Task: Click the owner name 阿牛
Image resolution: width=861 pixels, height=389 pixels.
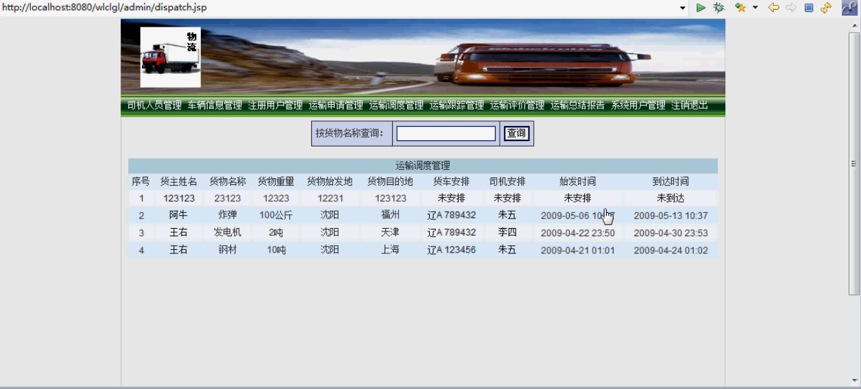Action: 179,215
